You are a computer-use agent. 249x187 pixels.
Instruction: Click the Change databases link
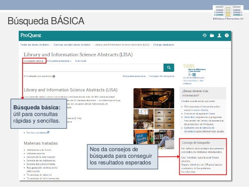click(164, 45)
